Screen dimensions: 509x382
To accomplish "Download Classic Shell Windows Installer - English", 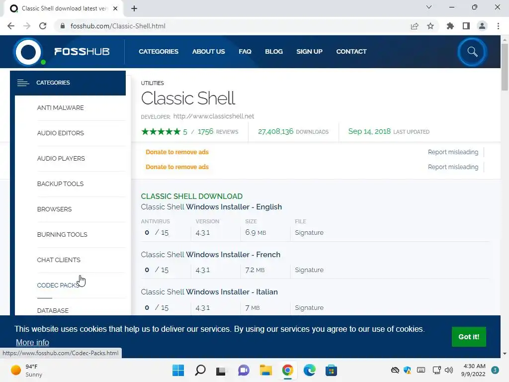I will 211,207.
